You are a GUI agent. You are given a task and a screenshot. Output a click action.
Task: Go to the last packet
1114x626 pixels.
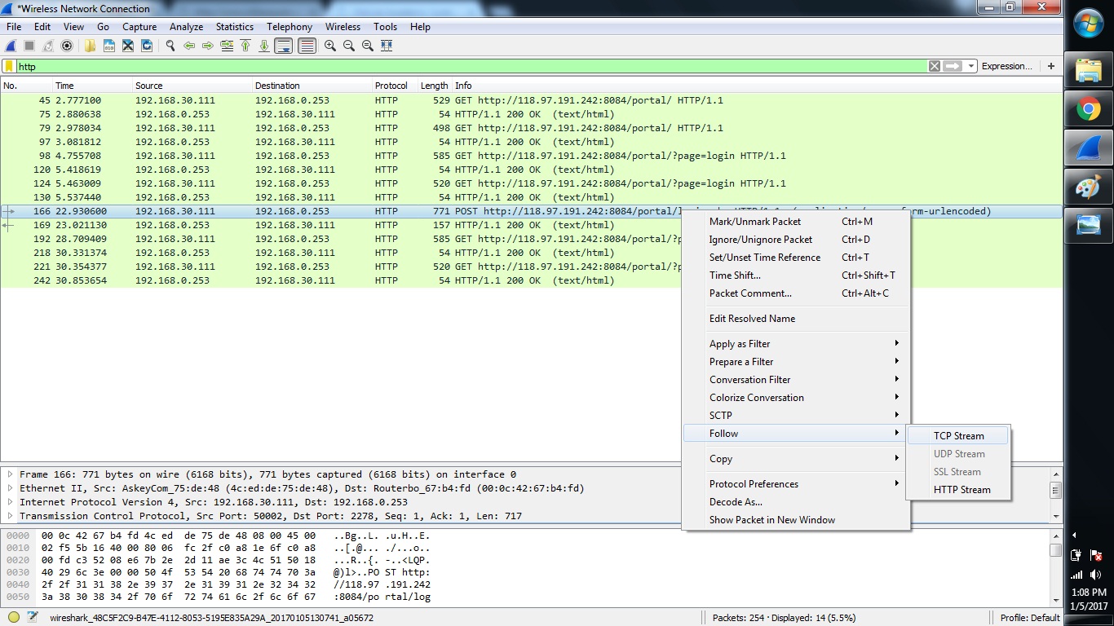pyautogui.click(x=263, y=46)
